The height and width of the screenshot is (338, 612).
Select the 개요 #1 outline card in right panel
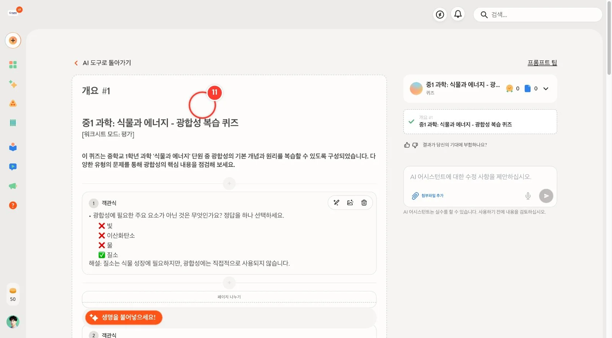pos(480,121)
